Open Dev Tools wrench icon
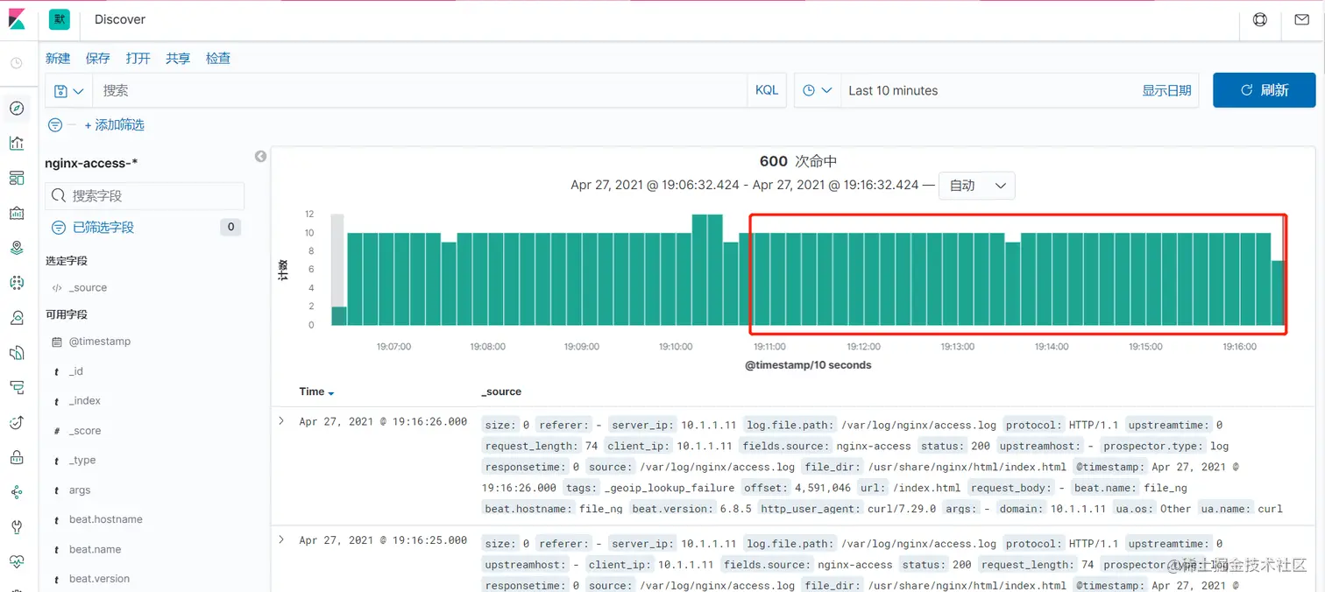 coord(17,526)
